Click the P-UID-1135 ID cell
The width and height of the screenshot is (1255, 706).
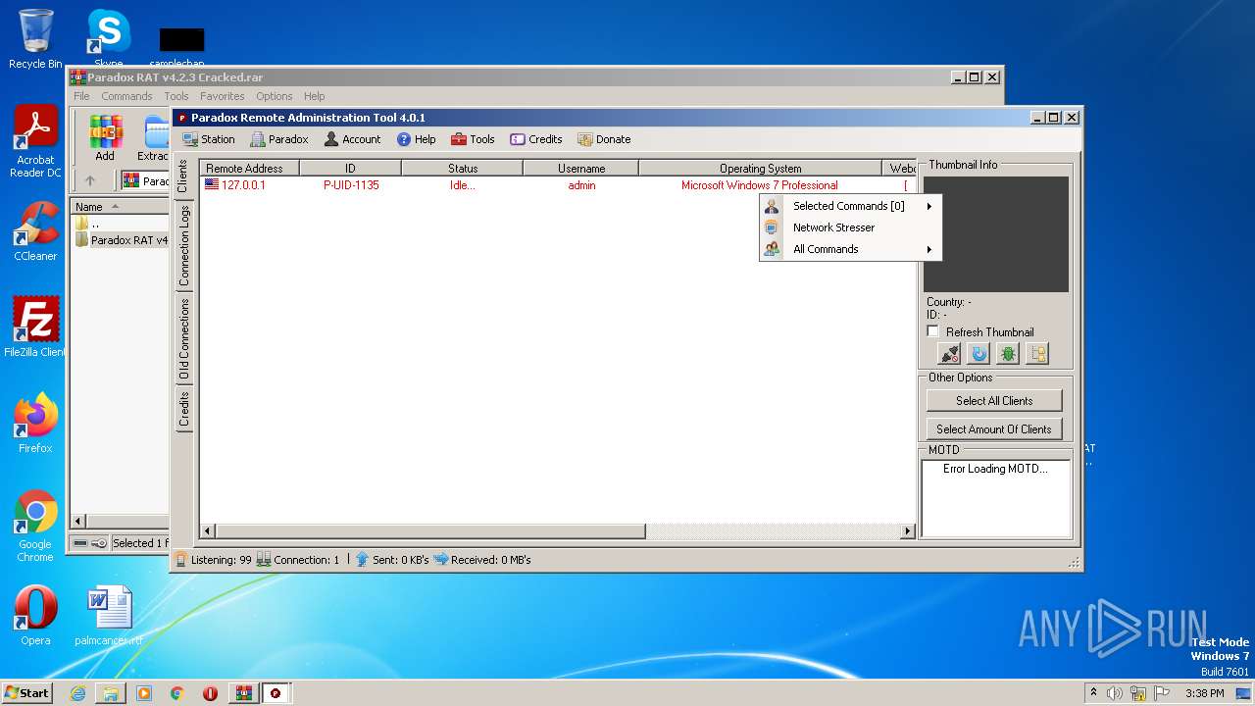point(351,185)
